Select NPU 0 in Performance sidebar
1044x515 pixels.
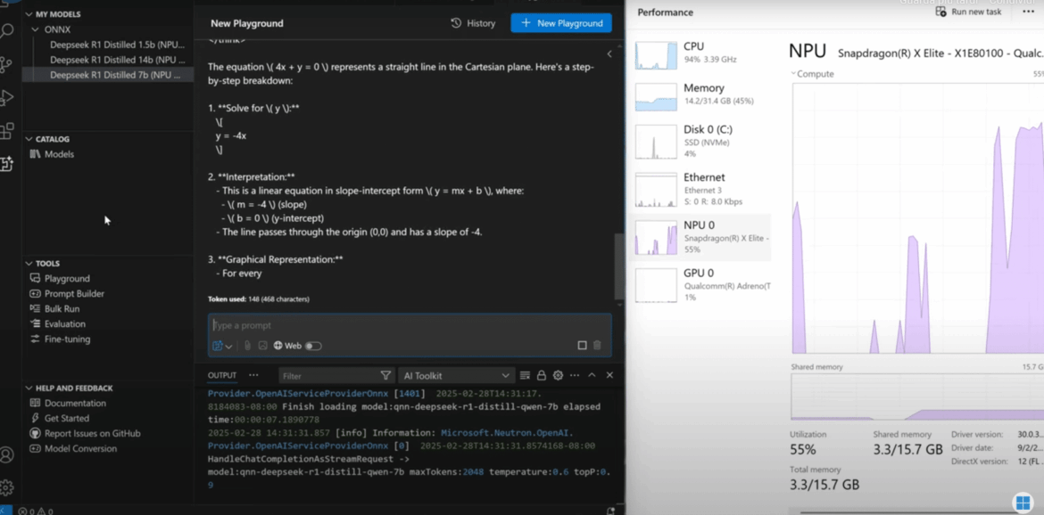click(701, 237)
